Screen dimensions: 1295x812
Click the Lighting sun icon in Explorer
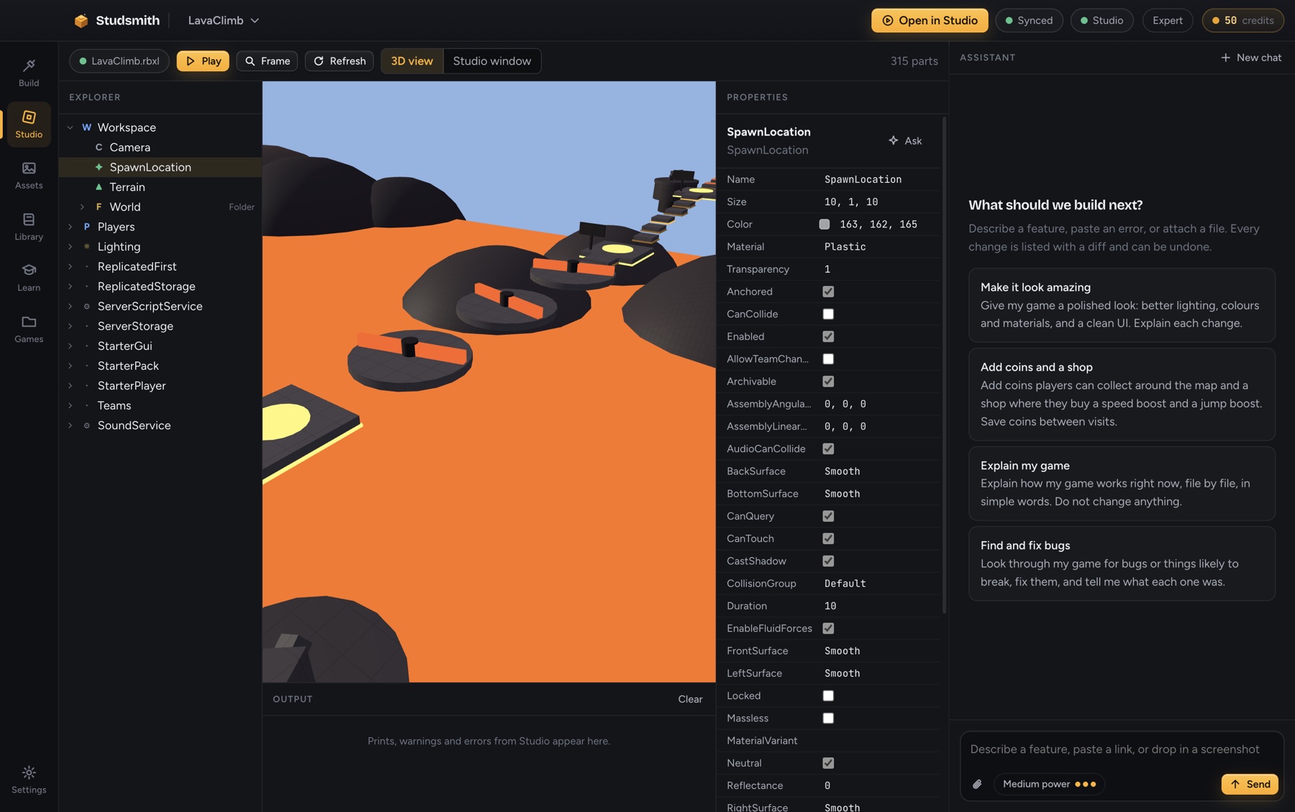tap(86, 247)
